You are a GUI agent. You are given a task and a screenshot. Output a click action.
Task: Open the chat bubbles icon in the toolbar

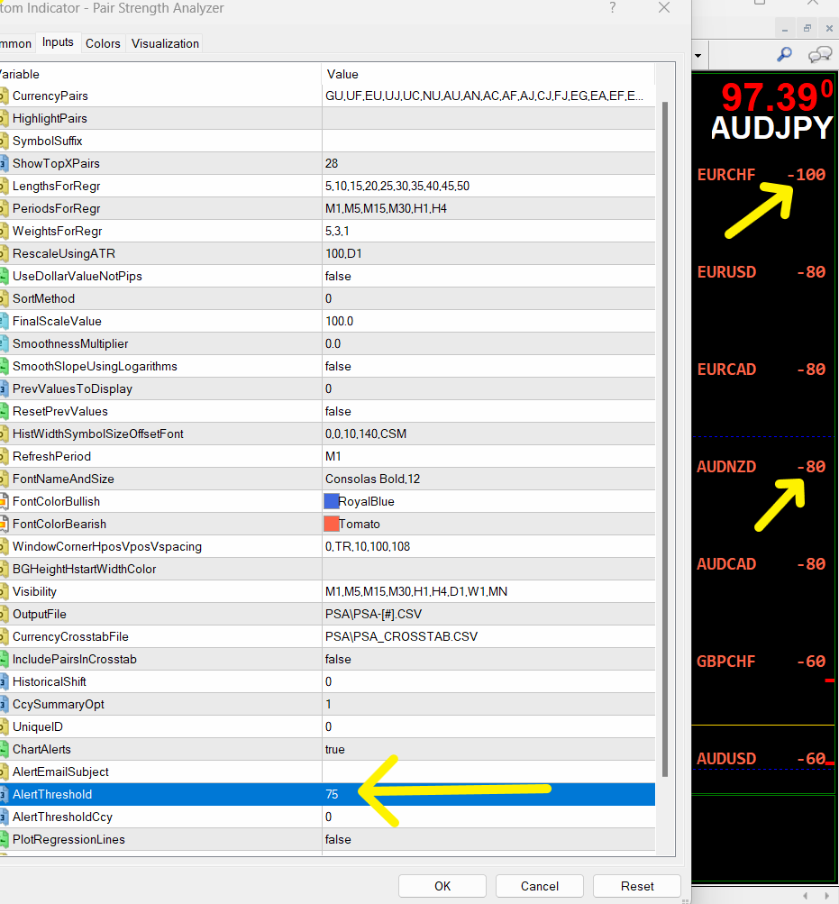click(x=819, y=55)
